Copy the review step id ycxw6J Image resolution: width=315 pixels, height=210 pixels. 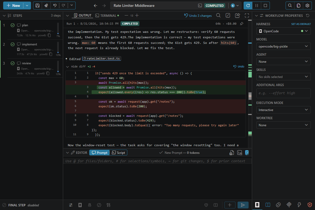(x=48, y=73)
